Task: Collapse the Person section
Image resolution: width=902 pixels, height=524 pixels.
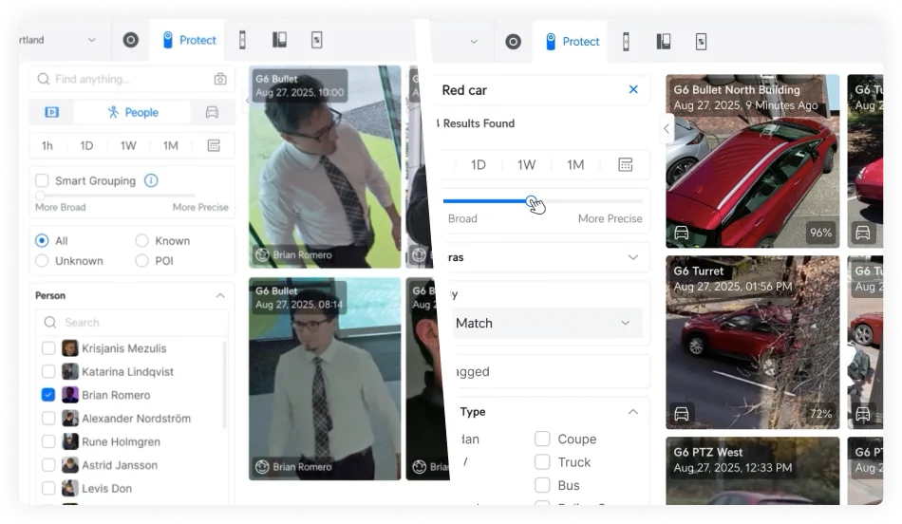Action: [220, 295]
